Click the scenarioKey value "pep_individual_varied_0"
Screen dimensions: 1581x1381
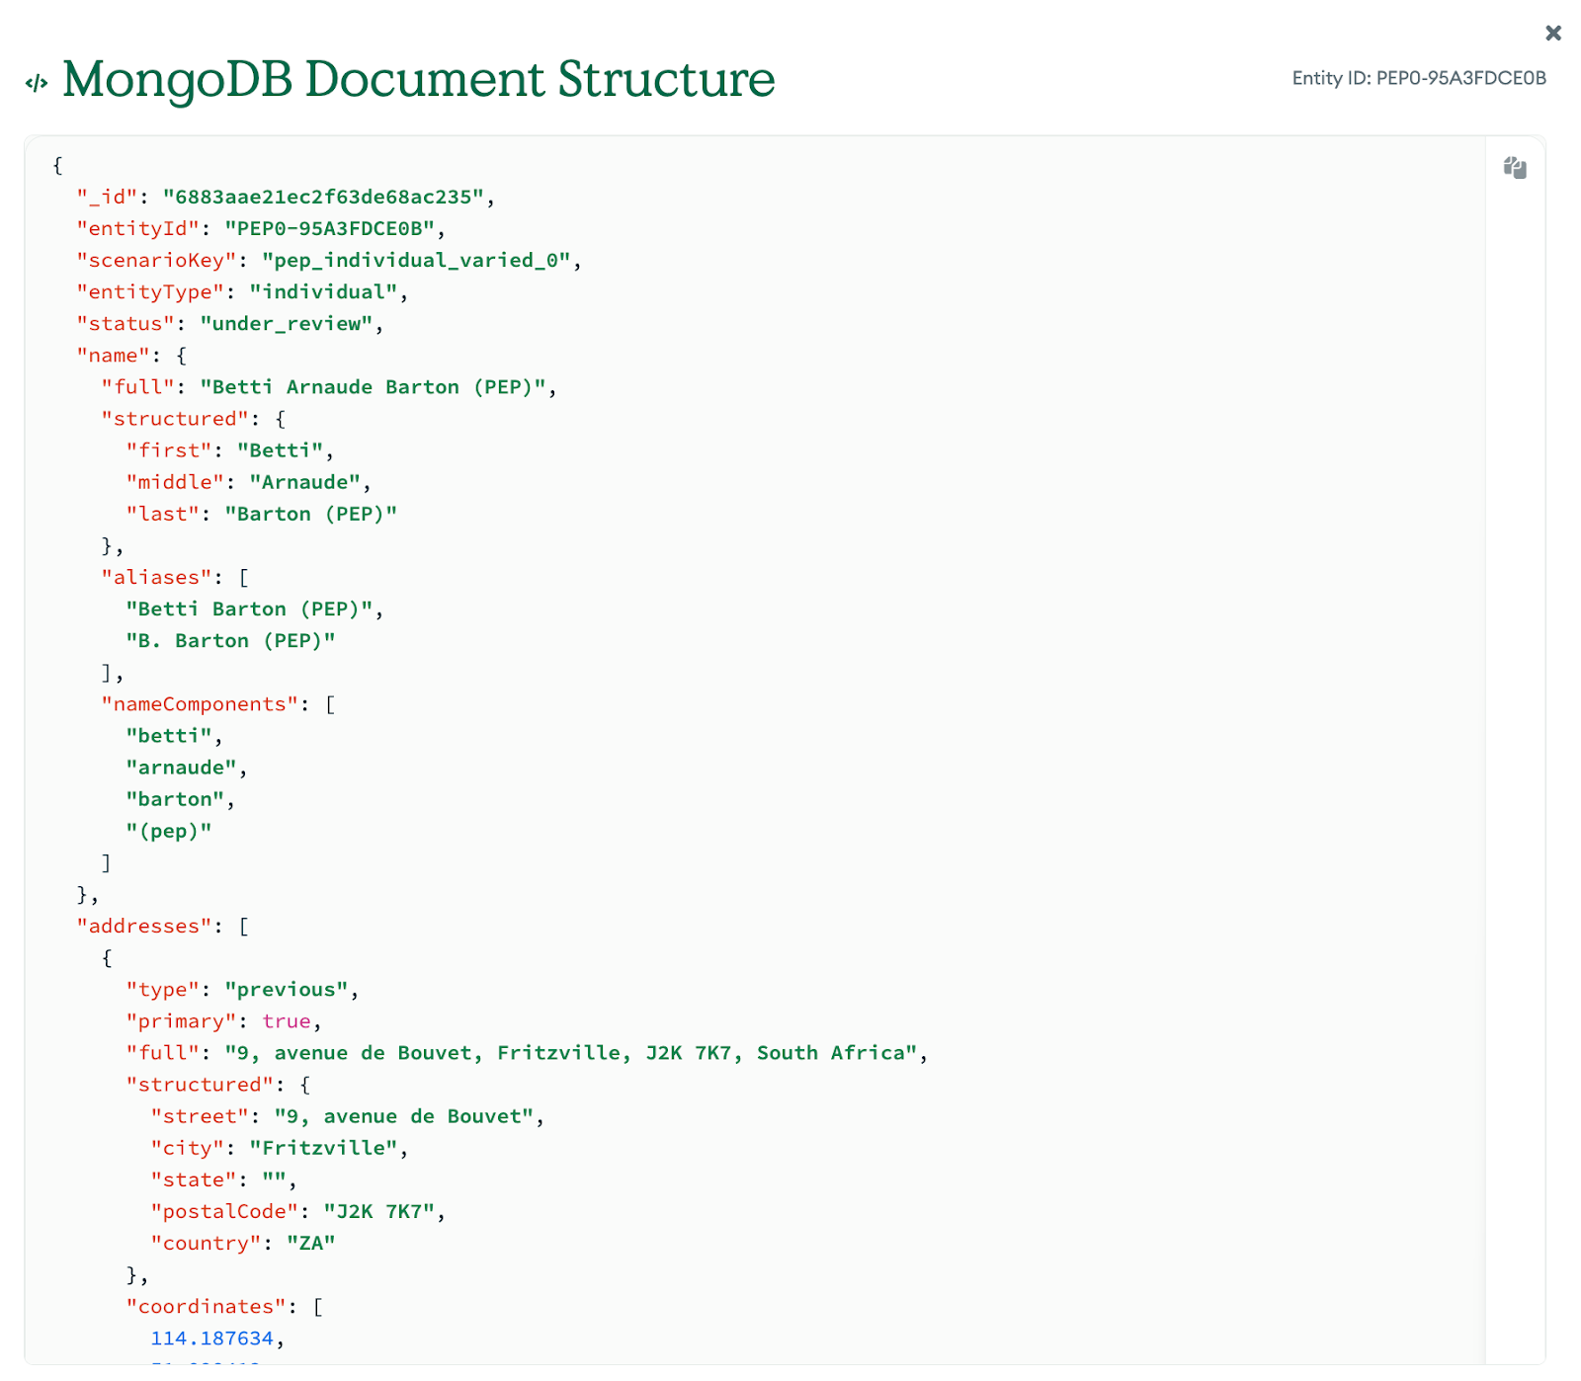pyautogui.click(x=416, y=260)
